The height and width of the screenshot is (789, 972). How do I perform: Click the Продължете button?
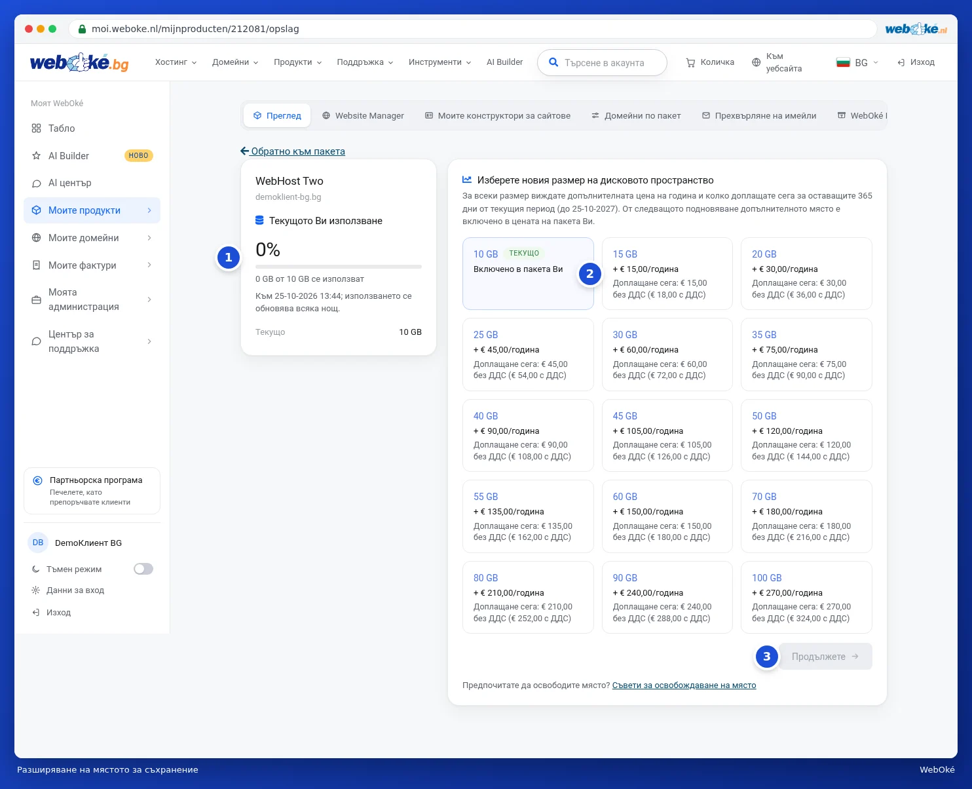[825, 657]
